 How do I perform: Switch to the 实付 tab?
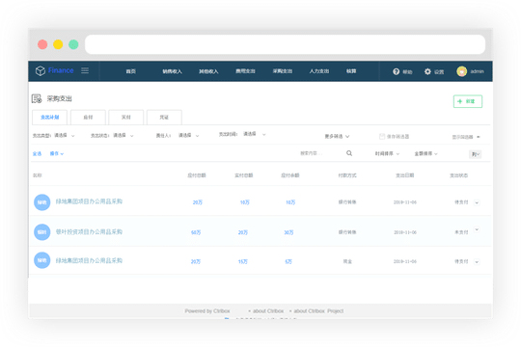(126, 118)
